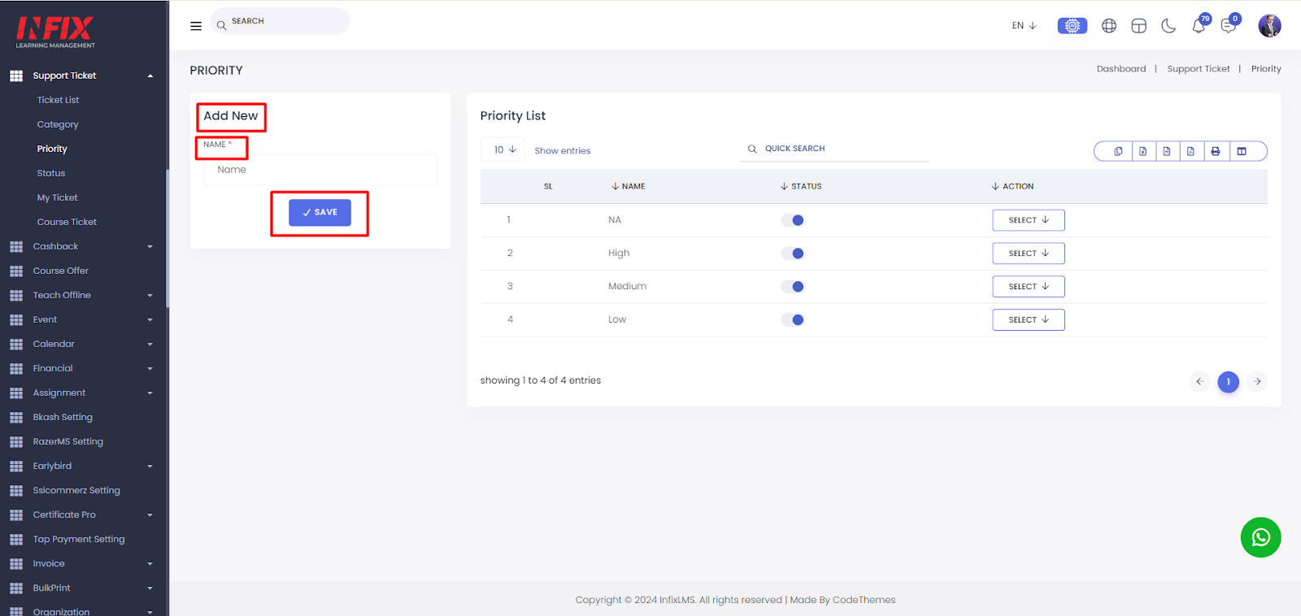Sort table by Action column header
1301x616 pixels.
coord(1012,186)
